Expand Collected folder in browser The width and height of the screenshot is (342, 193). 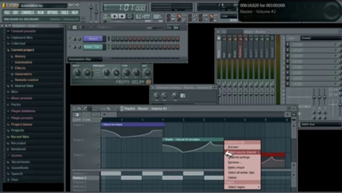(x=18, y=43)
